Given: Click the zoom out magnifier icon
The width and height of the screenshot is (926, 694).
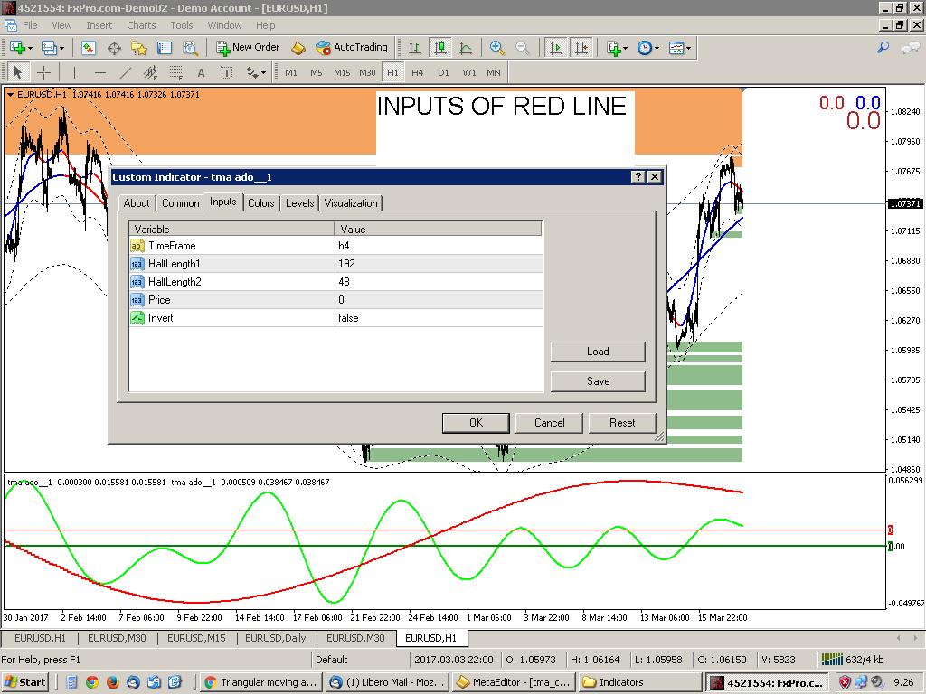Looking at the screenshot, I should click(x=523, y=48).
